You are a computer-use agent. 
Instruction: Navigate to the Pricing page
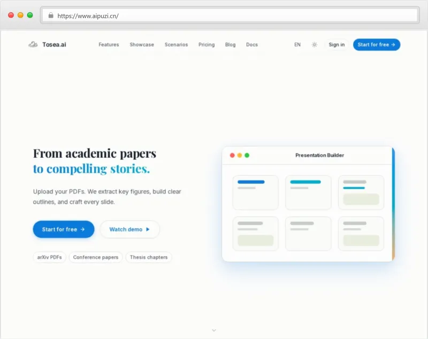tap(207, 45)
